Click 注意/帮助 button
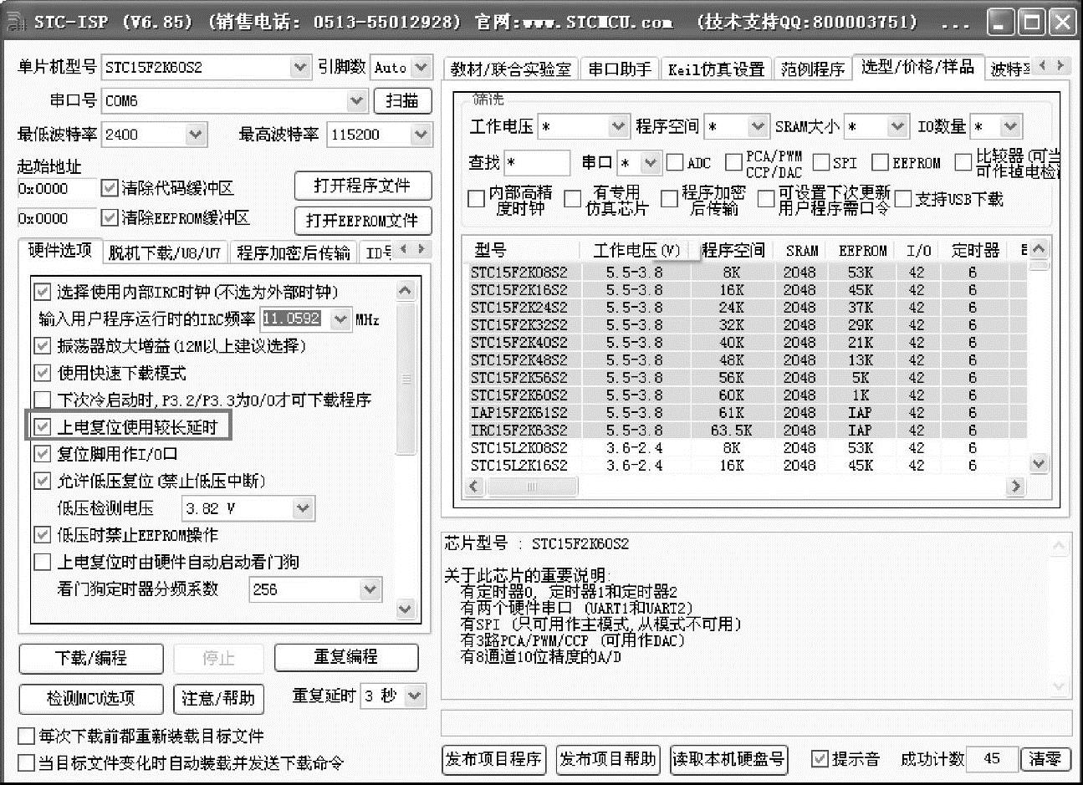The image size is (1083, 785). [x=218, y=697]
